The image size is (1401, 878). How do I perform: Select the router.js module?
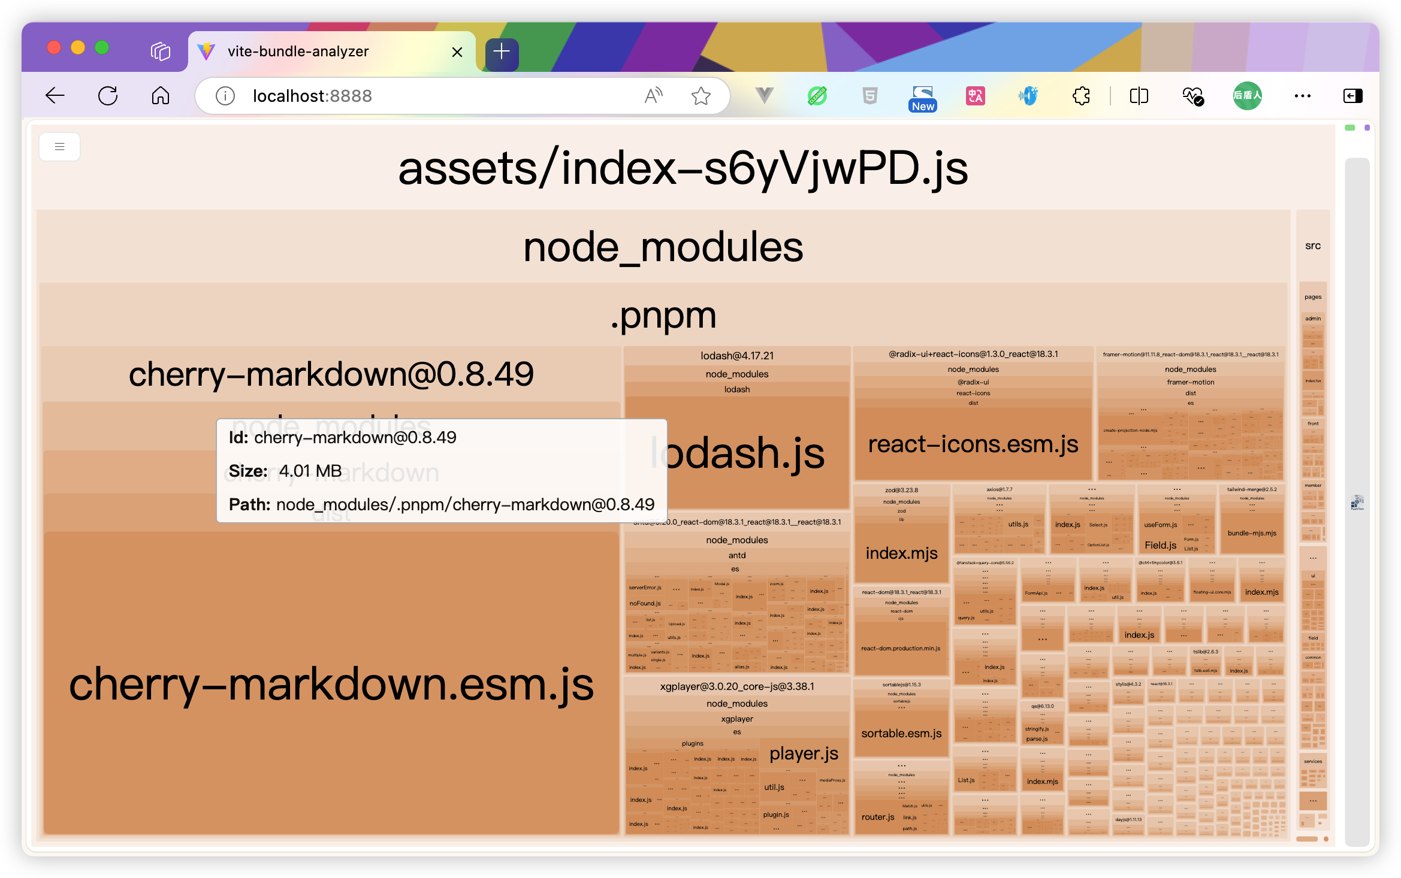point(878,817)
